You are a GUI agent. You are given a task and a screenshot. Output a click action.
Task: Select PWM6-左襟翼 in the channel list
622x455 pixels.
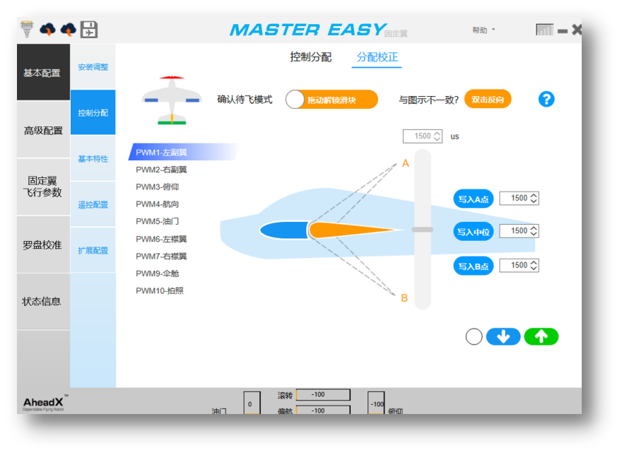point(161,239)
